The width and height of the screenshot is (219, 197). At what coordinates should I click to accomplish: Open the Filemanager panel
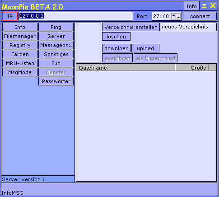[20, 36]
